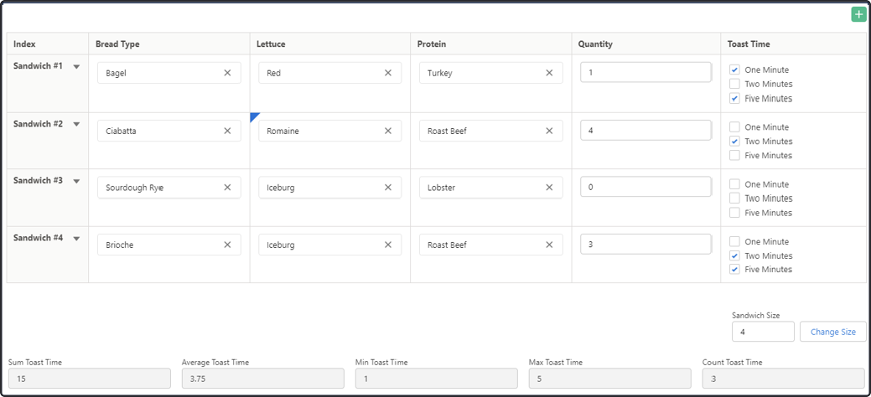Click the Quantity field for Sandwich #4

point(646,245)
